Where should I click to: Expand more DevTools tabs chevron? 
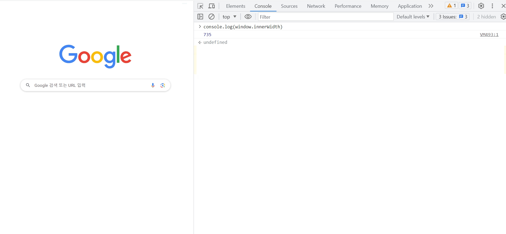tap(431, 6)
